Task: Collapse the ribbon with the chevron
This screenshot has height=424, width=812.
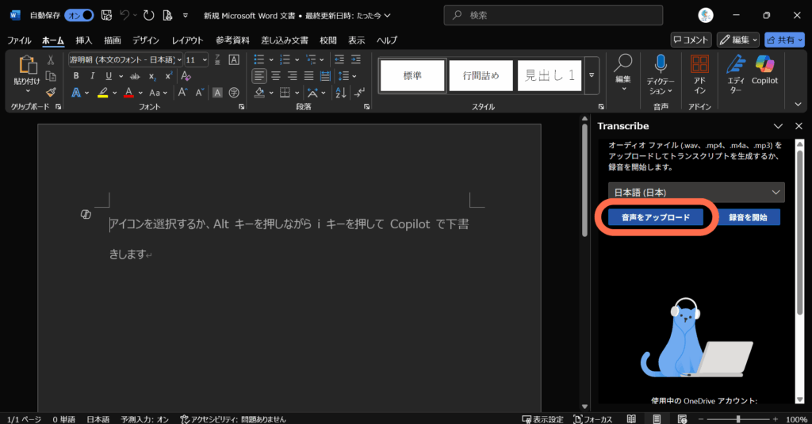Action: point(798,104)
